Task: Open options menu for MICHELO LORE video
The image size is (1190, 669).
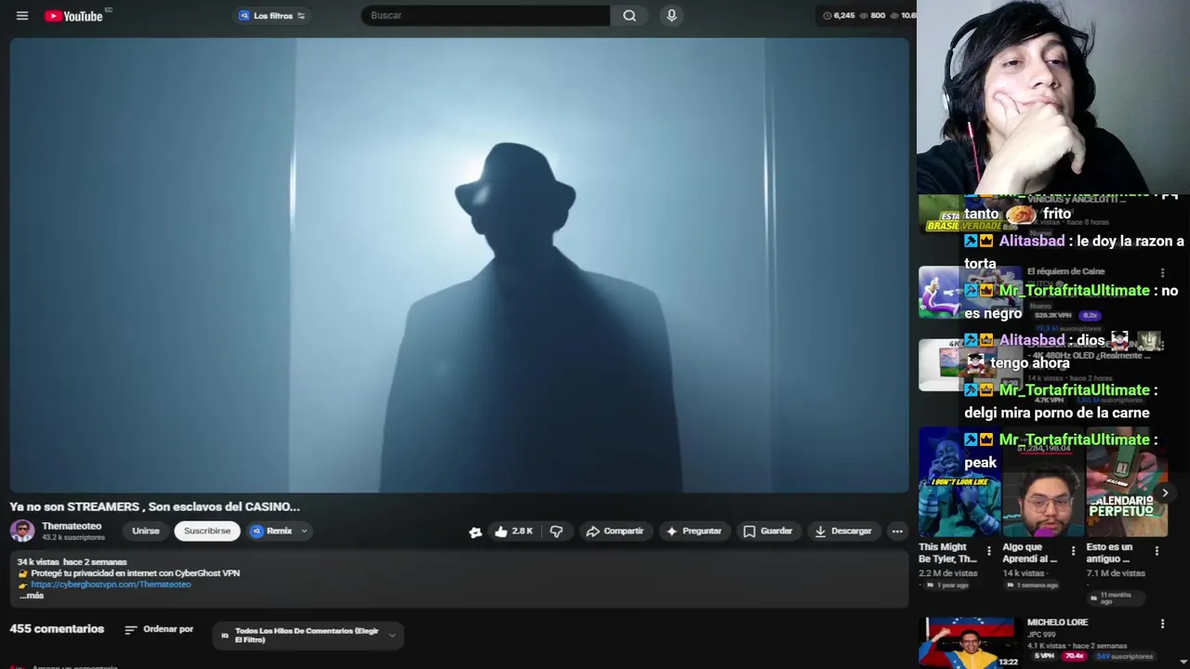Action: click(1162, 623)
